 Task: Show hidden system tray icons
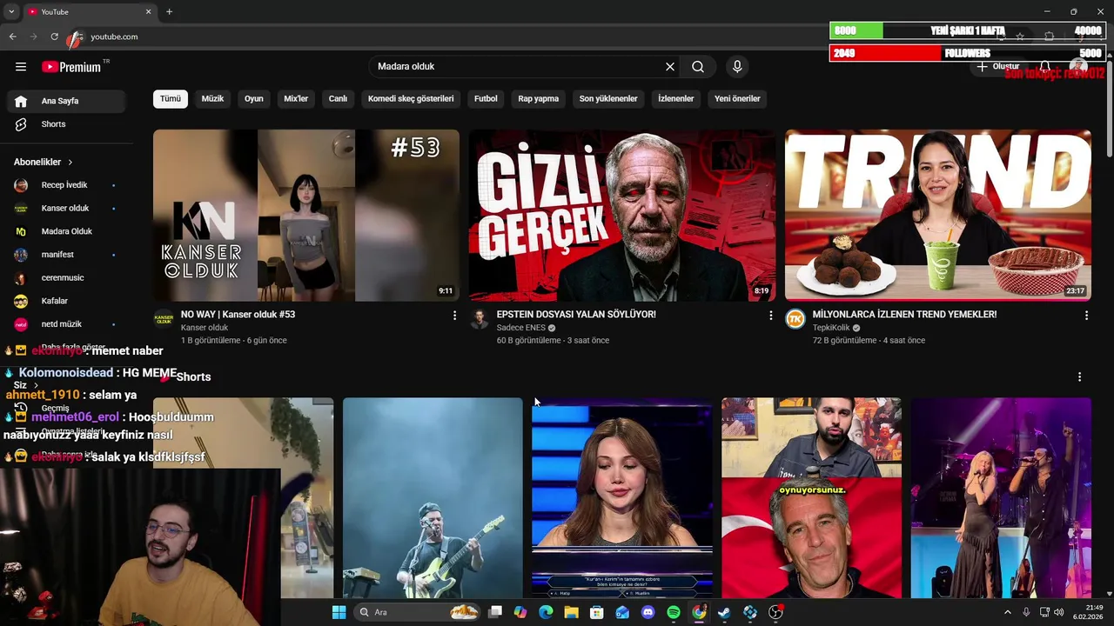pyautogui.click(x=1008, y=612)
